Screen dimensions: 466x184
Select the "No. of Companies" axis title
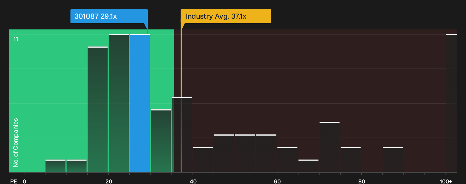(x=16, y=143)
